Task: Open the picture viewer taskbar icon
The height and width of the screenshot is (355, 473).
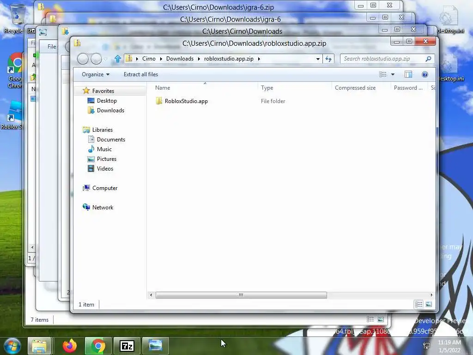Action: point(155,346)
